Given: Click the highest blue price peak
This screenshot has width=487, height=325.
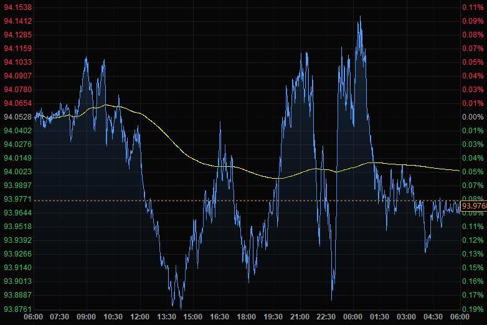Looking at the screenshot, I should pos(359,18).
